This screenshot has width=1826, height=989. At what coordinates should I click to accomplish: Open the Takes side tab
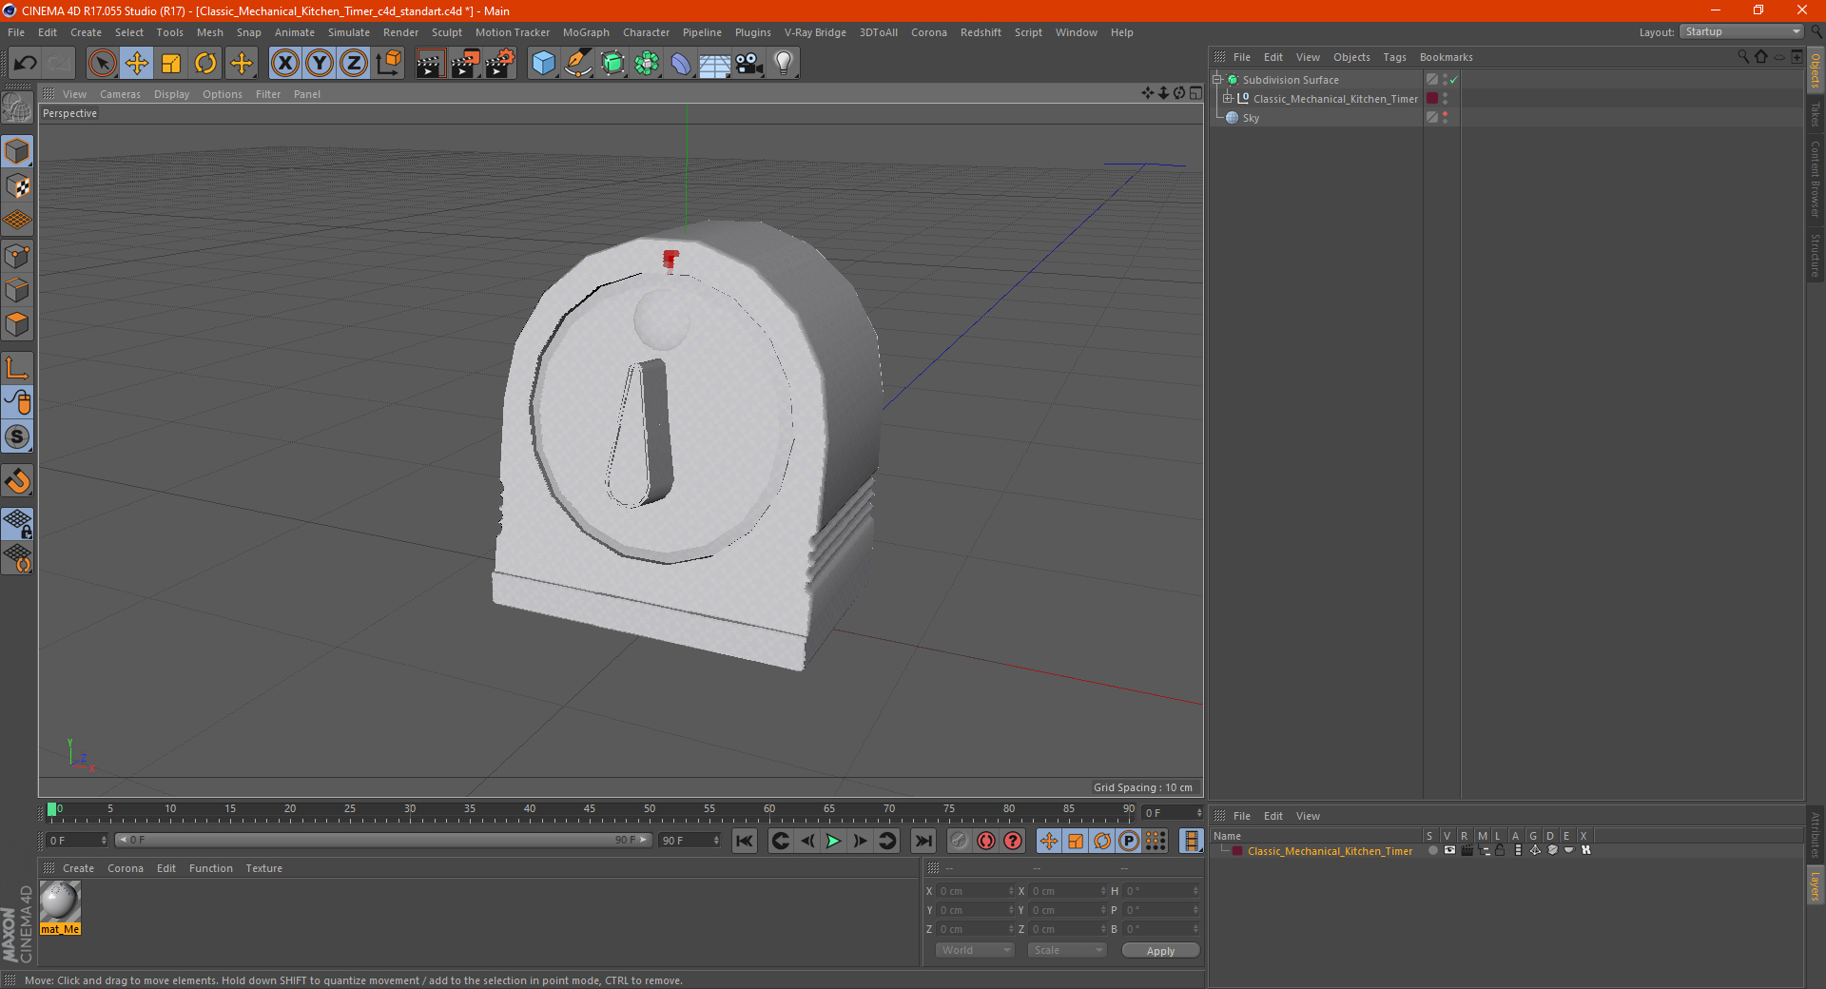coord(1816,113)
